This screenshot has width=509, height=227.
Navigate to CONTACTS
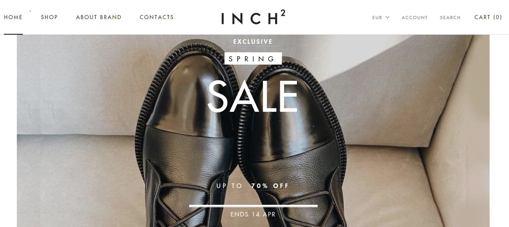[x=157, y=17]
